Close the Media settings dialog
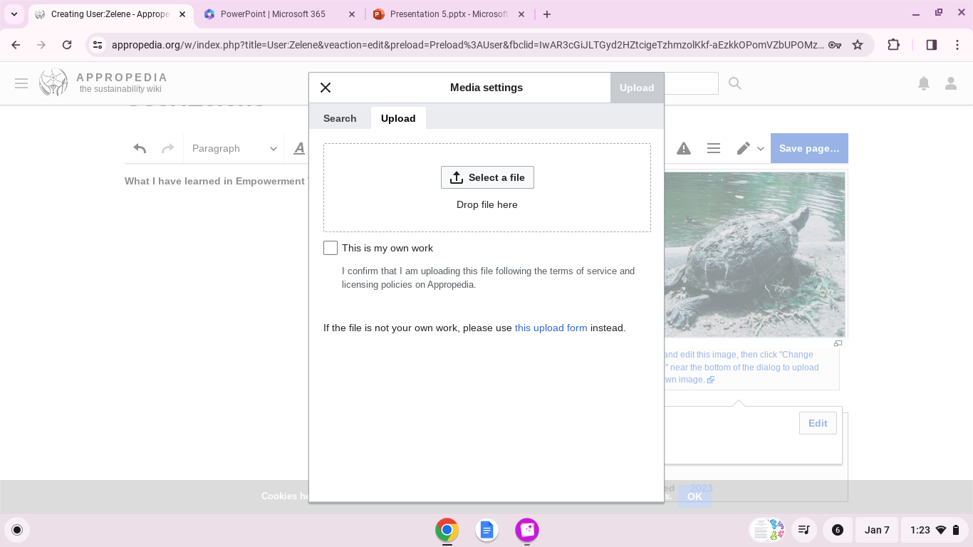973x547 pixels. 326,88
